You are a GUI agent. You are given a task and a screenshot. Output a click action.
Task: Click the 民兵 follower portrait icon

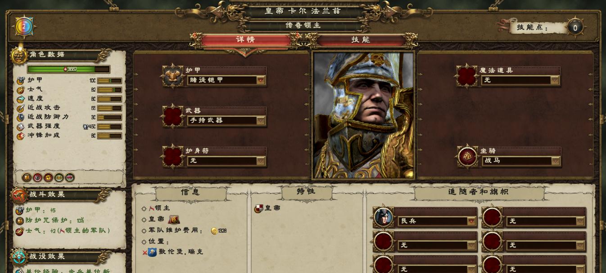tap(383, 217)
